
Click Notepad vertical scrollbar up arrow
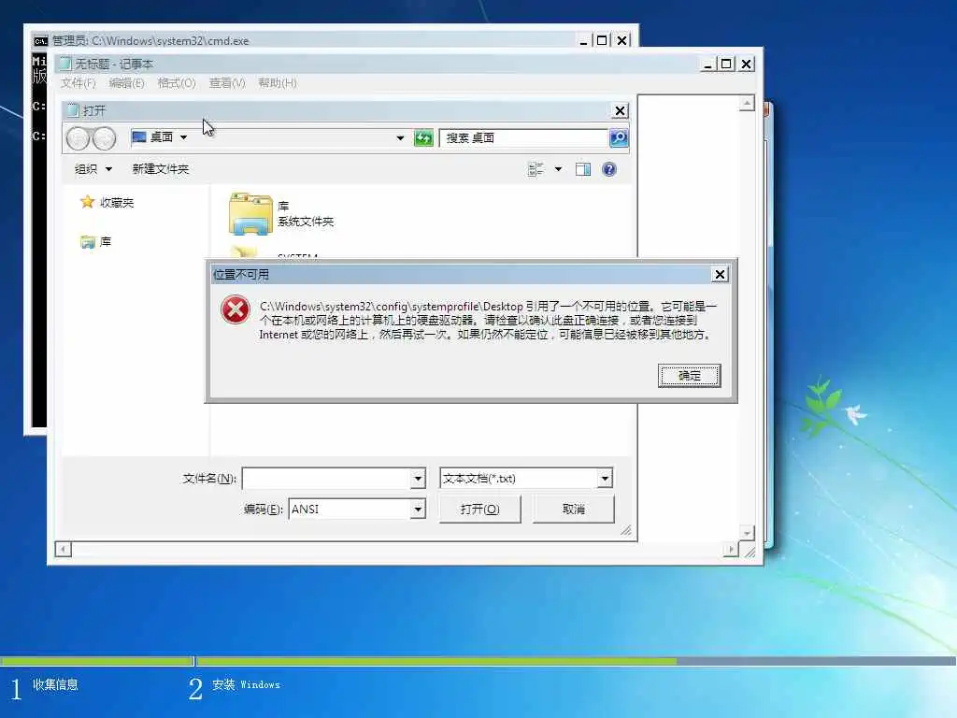click(x=747, y=104)
